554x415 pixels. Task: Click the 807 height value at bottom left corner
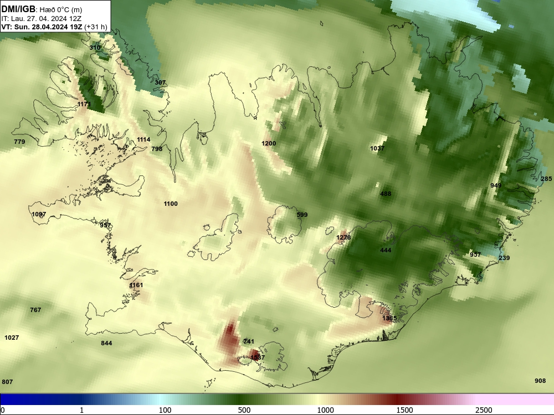click(x=7, y=382)
